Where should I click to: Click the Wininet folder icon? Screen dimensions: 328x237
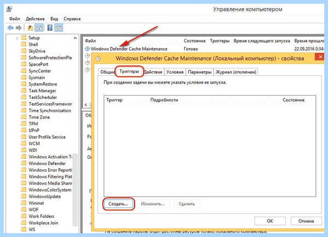[x=24, y=203]
